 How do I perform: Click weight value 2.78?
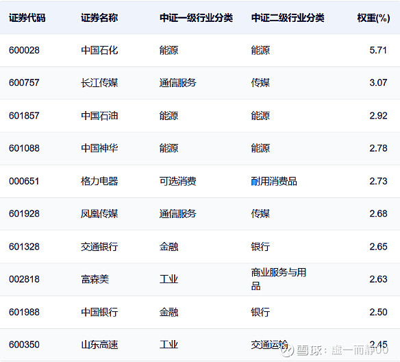(378, 148)
